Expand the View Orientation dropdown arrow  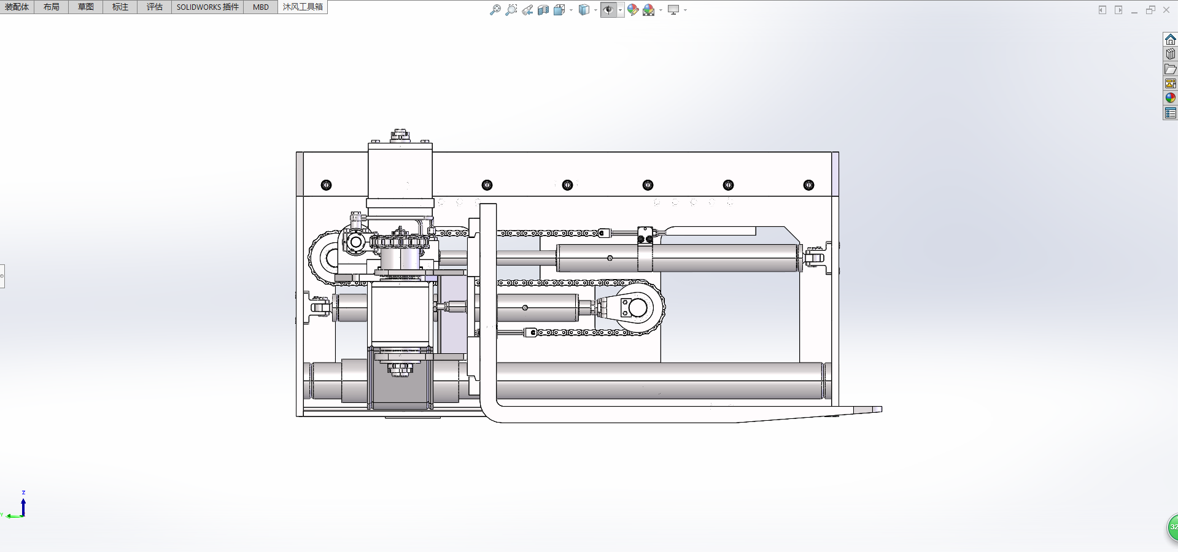coord(571,10)
